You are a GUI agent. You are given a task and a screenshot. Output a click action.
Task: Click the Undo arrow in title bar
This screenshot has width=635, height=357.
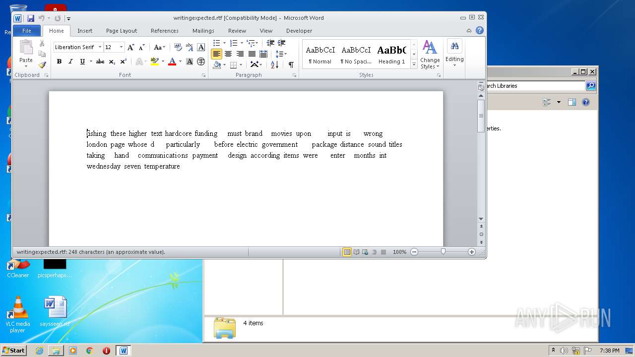tap(42, 18)
